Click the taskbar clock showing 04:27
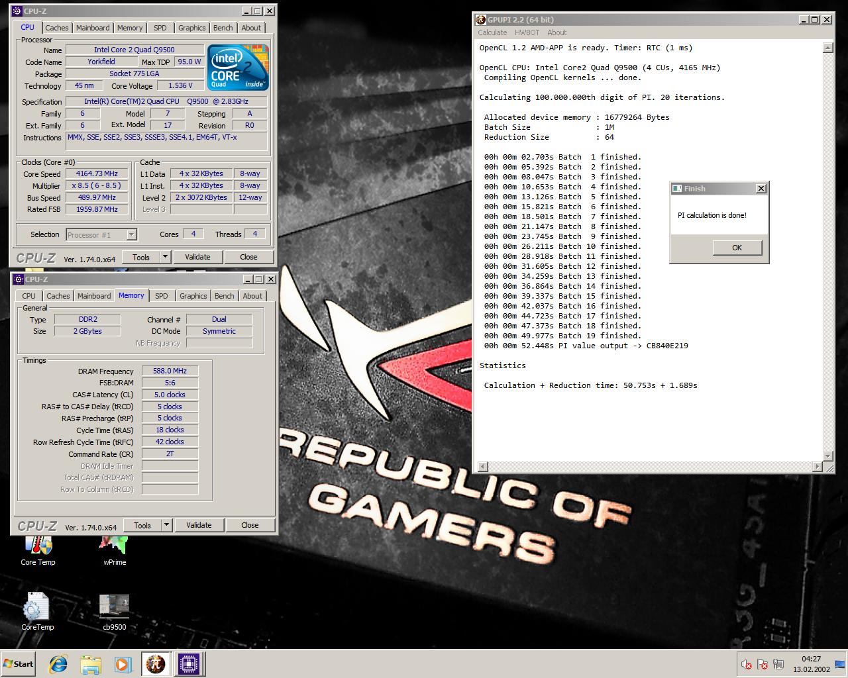The height and width of the screenshot is (678, 848). [x=811, y=663]
